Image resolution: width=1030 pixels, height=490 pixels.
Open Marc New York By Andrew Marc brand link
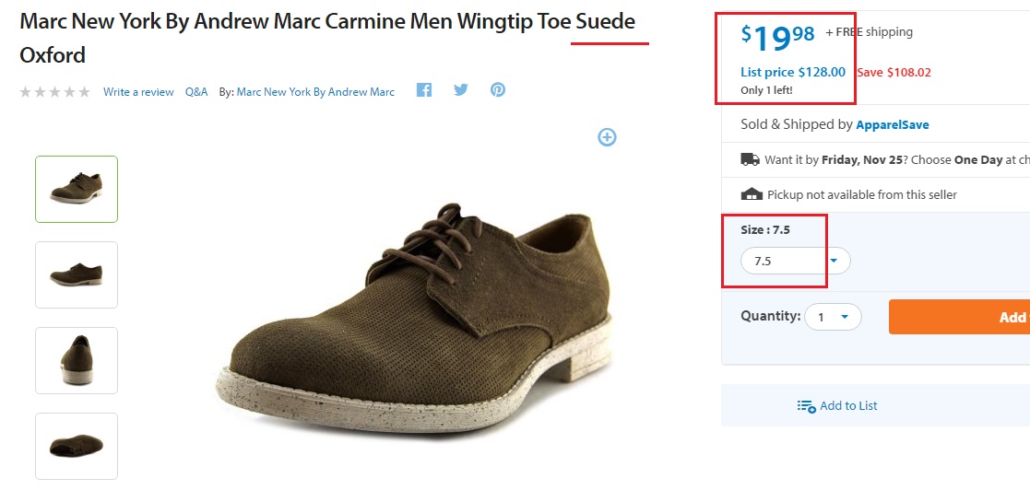point(315,92)
